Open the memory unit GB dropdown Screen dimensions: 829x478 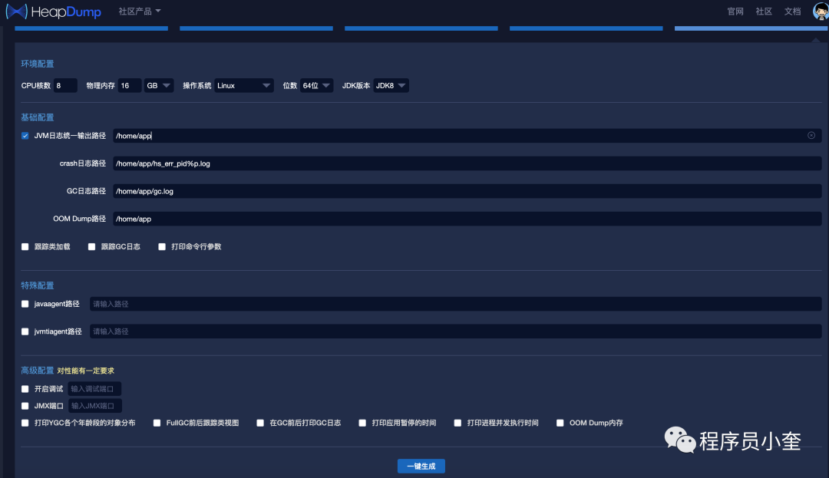tap(158, 85)
